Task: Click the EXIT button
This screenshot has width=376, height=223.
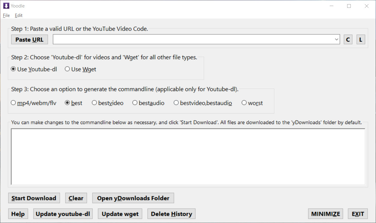Action: 358,214
